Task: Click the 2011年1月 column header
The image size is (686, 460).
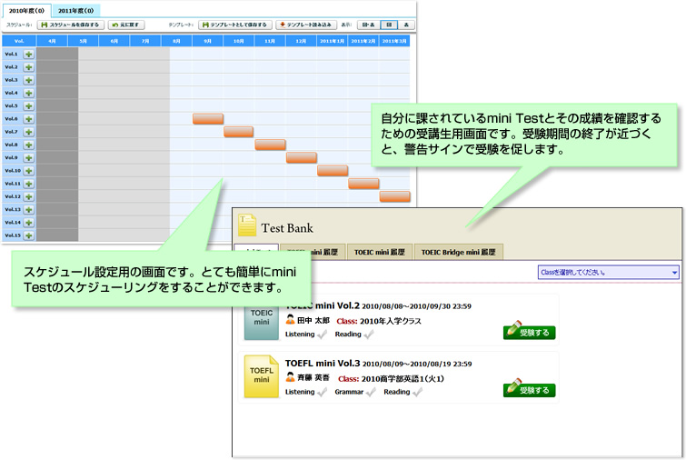Action: click(x=332, y=41)
